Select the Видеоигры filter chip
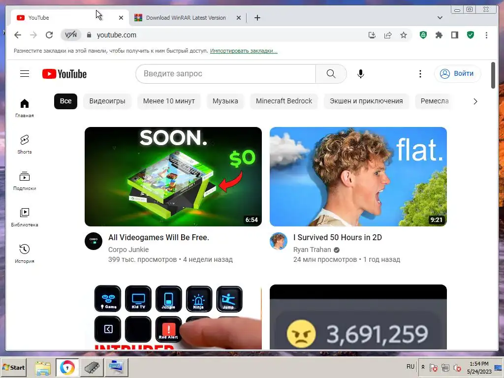The height and width of the screenshot is (378, 504). (x=107, y=101)
